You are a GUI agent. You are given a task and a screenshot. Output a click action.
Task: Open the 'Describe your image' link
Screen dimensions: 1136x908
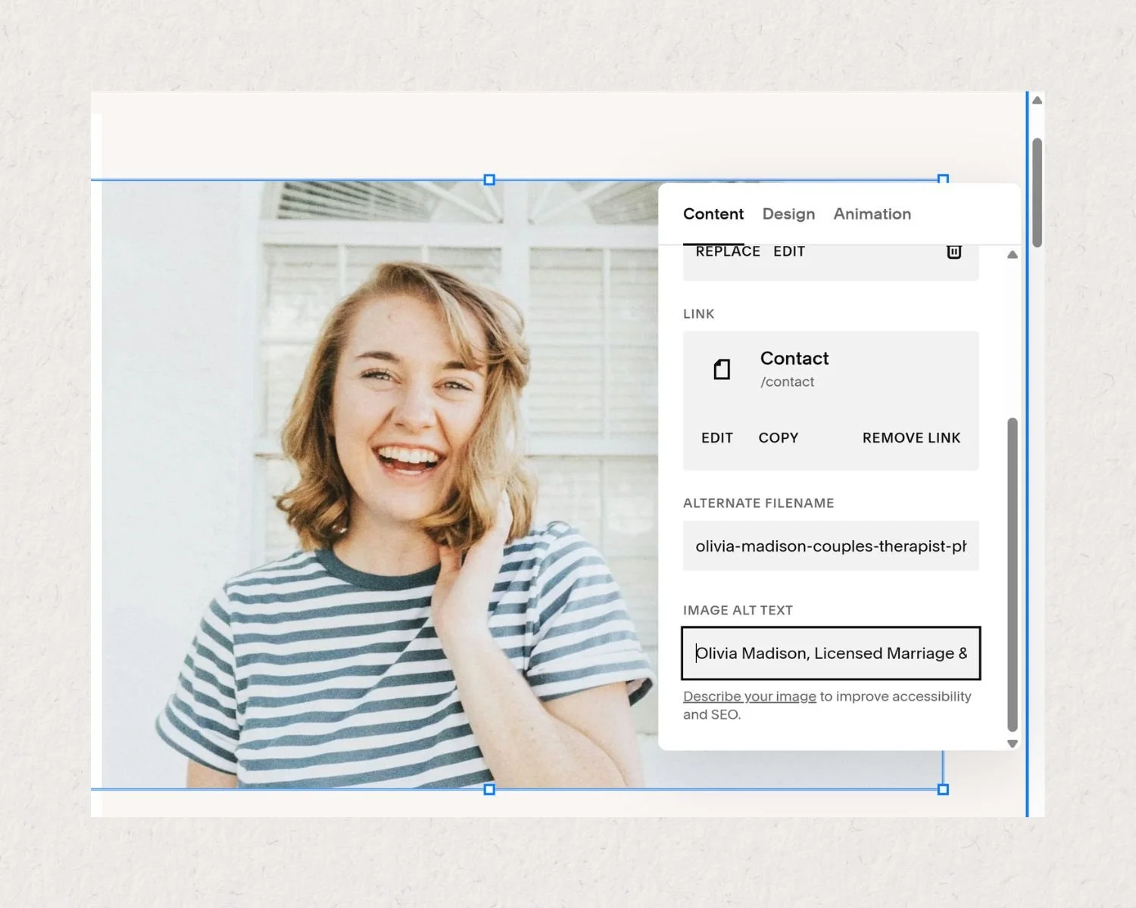[750, 696]
